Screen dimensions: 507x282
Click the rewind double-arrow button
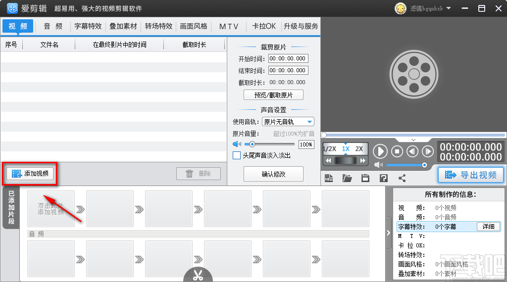click(x=328, y=161)
